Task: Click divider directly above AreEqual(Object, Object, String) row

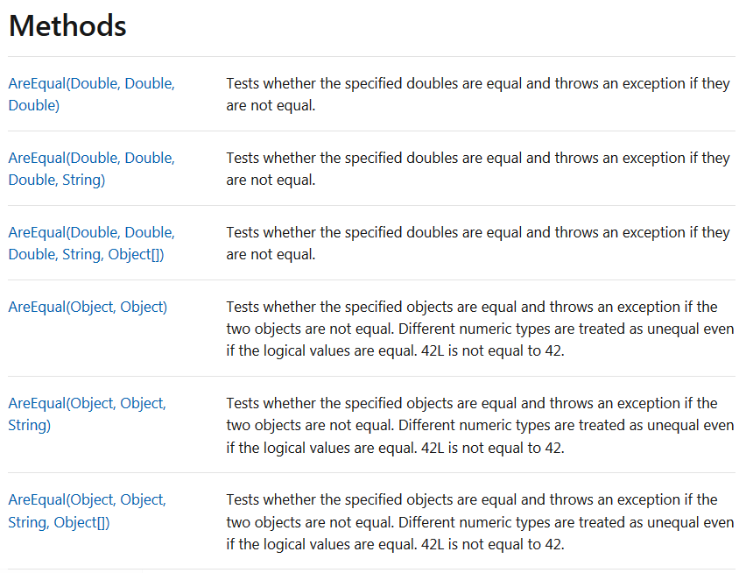Action: (x=371, y=377)
